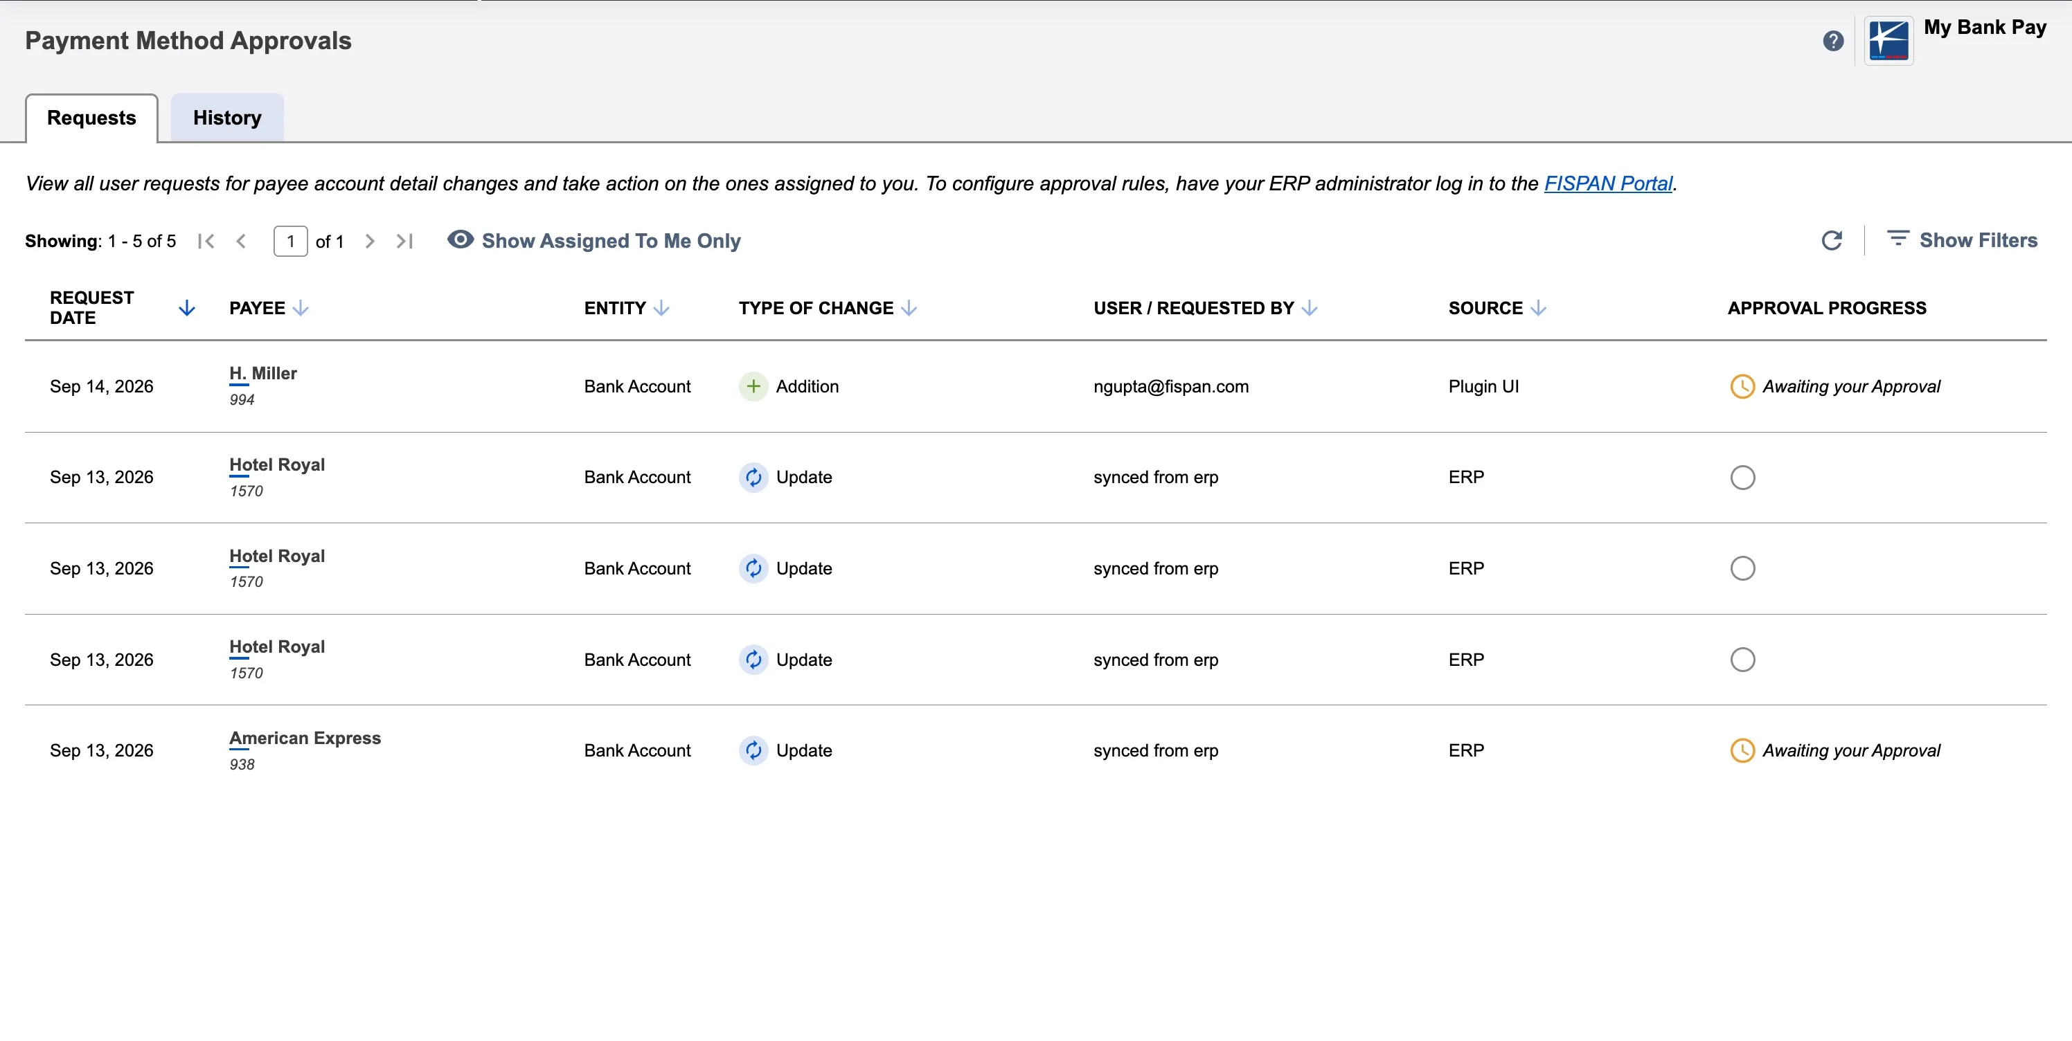Click the Plugin UI source cell
Image resolution: width=2072 pixels, height=1041 pixels.
point(1483,387)
